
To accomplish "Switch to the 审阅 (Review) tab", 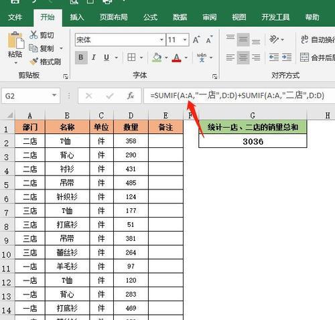I will (x=210, y=17).
